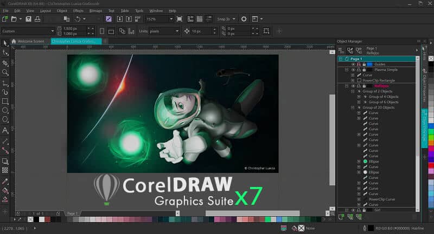434x234 pixels.
Task: Pick the bright green swatch in bottom palette
Action: tap(267, 219)
